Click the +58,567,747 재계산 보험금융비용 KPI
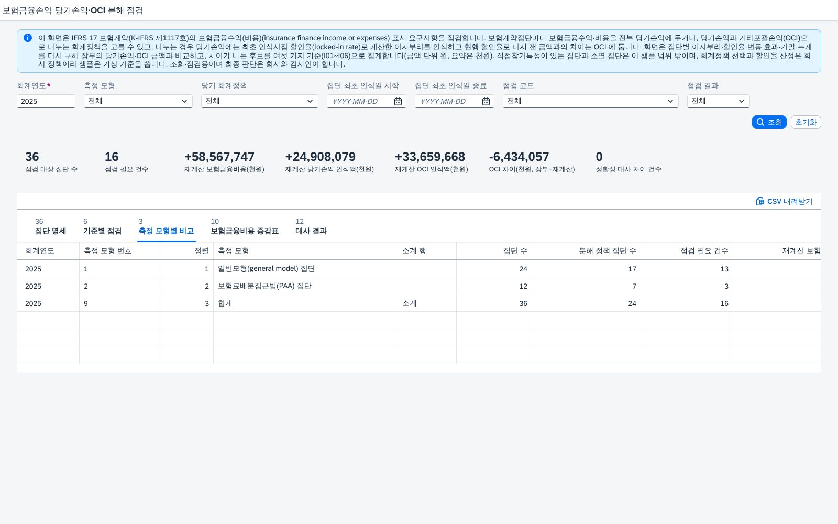 tap(224, 162)
